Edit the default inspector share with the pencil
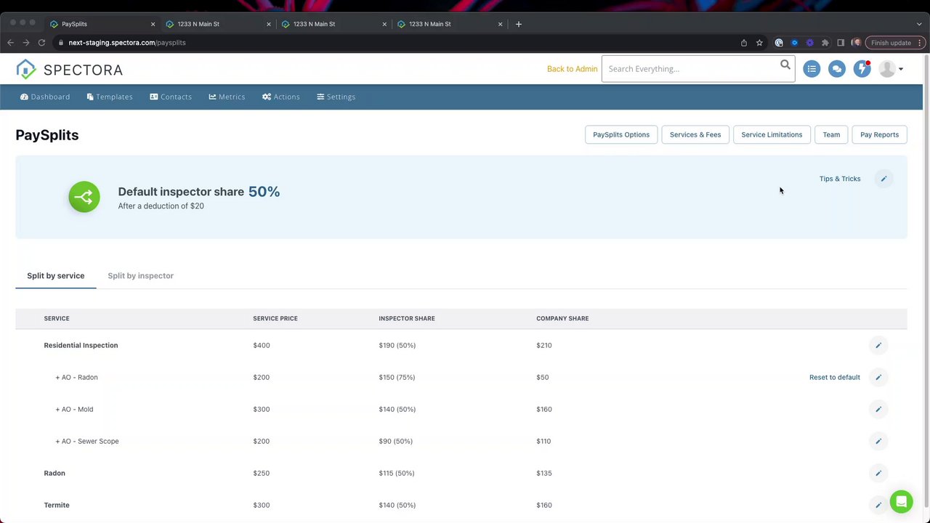The height and width of the screenshot is (523, 930). 883,179
